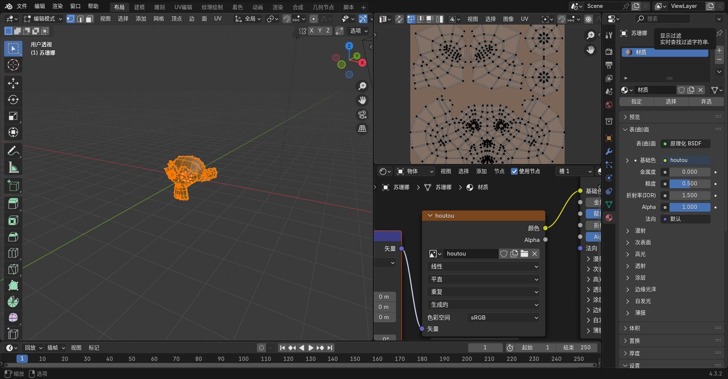This screenshot has height=379, width=728.
Task: Select the Scale tool
Action: click(13, 116)
